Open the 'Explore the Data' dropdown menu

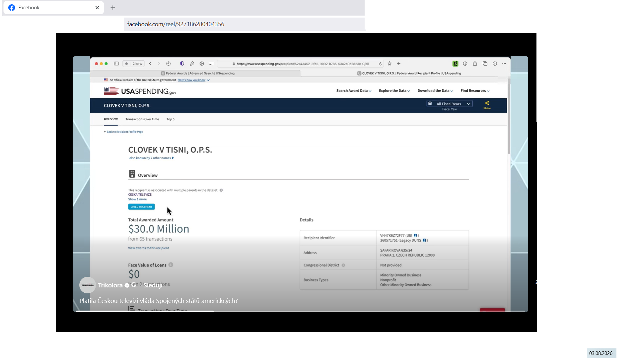pyautogui.click(x=394, y=90)
